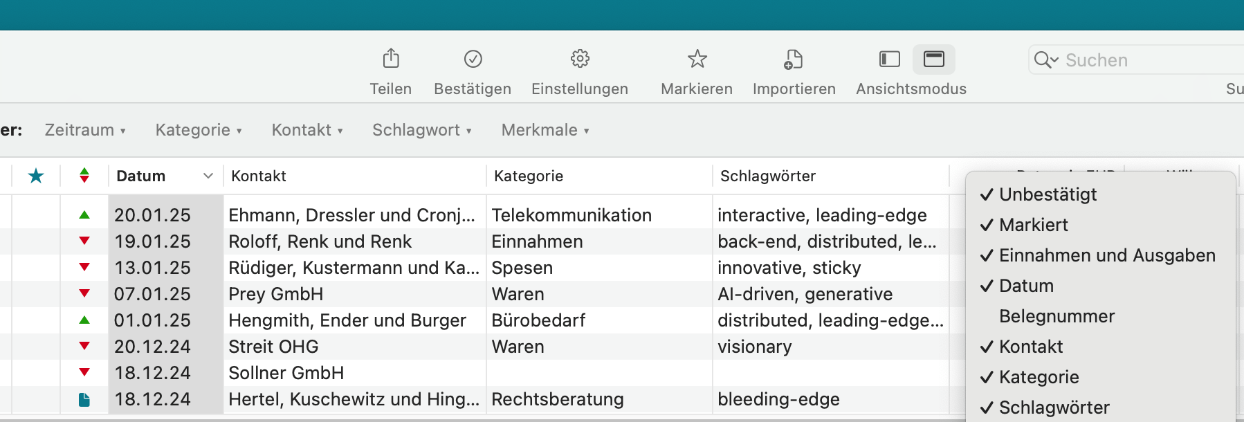This screenshot has width=1244, height=422.
Task: Click the blue star column header
Action: [36, 176]
